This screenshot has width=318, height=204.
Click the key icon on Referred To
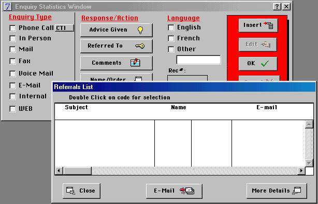[140, 46]
